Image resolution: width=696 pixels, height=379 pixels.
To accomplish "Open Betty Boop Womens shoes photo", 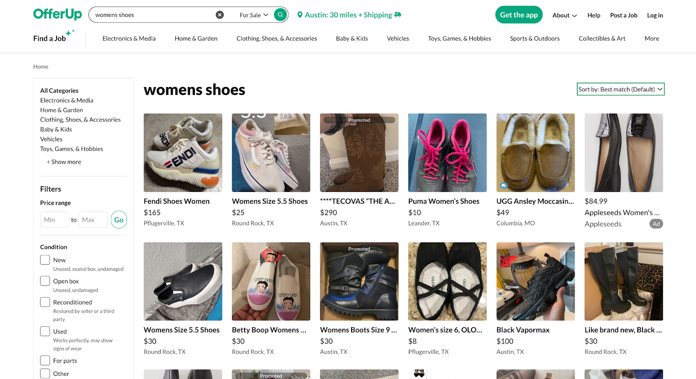I will coord(271,282).
